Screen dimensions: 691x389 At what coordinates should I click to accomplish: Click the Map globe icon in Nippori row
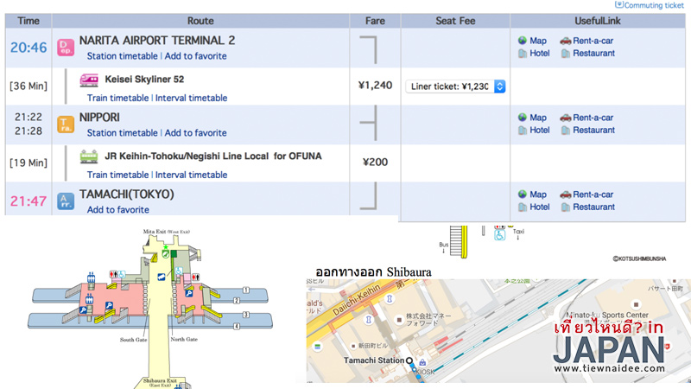pyautogui.click(x=523, y=118)
